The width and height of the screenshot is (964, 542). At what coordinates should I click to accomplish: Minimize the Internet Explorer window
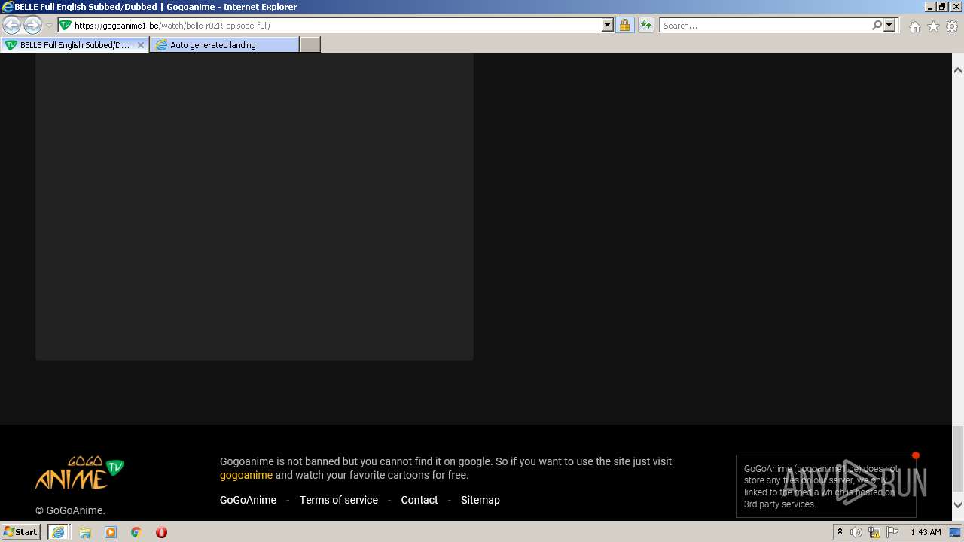click(930, 6)
